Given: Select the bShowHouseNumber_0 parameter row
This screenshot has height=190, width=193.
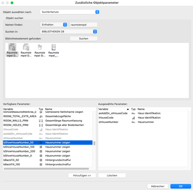Looking at the screenshot, I should (x=48, y=156).
